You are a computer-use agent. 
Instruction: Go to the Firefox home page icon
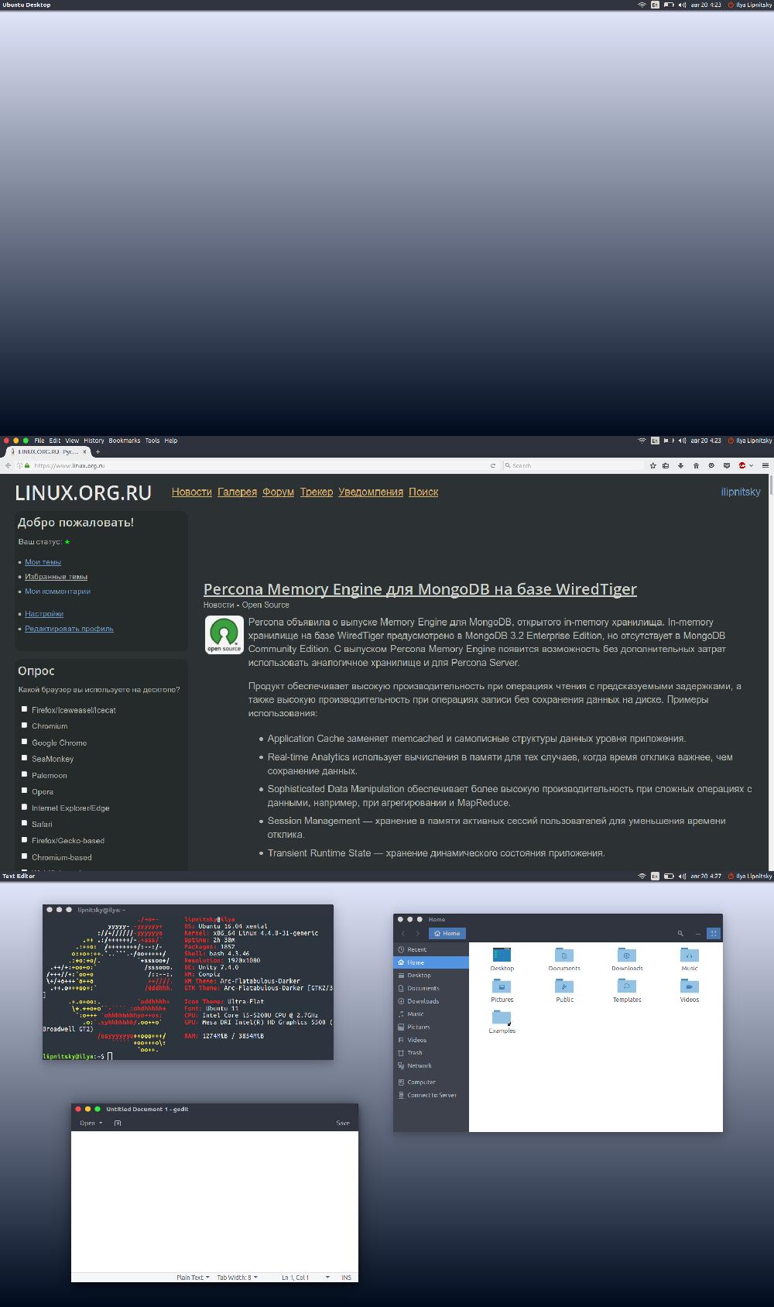[x=696, y=465]
